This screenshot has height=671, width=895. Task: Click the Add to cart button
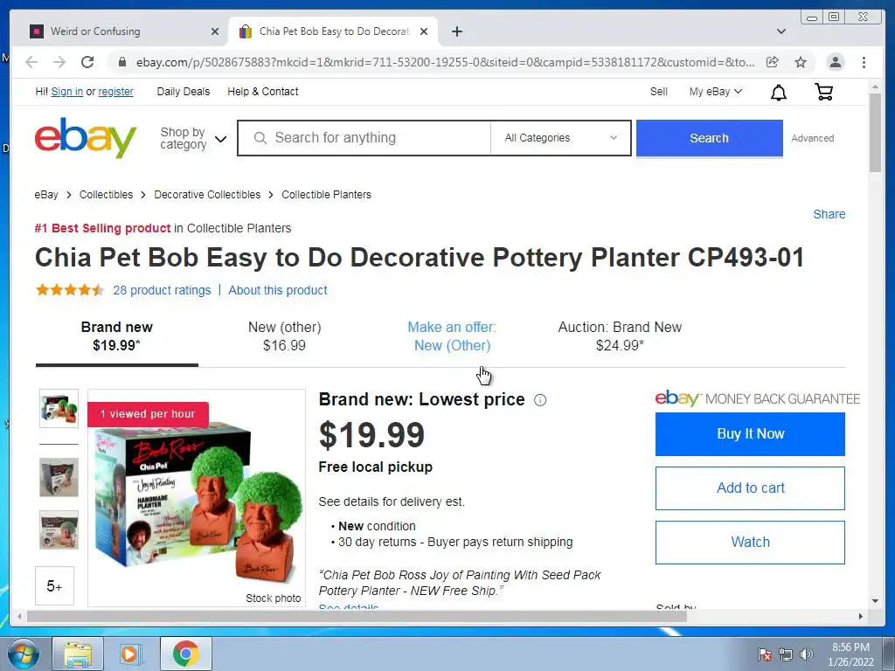[750, 488]
